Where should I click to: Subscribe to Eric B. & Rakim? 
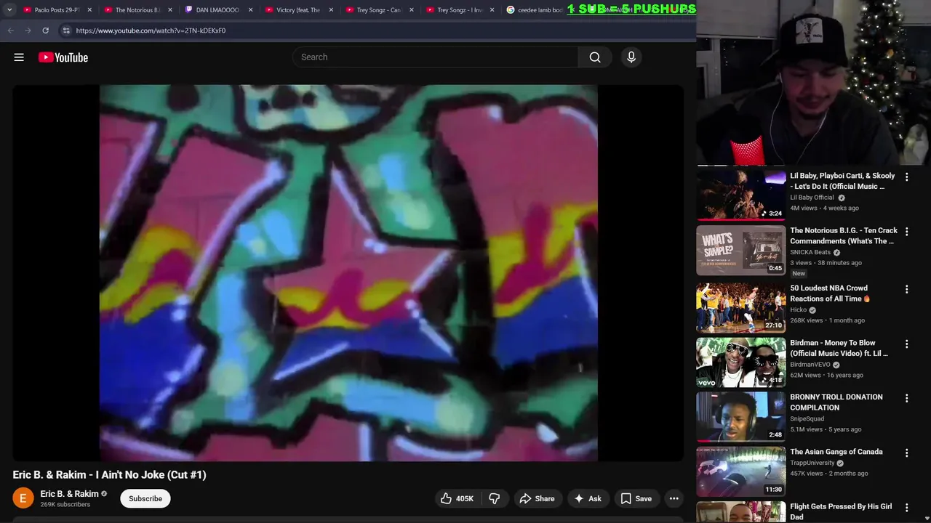(x=145, y=498)
